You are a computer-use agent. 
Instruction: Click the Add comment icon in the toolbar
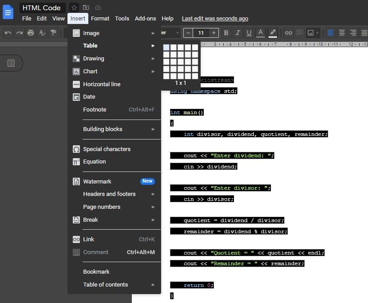(x=299, y=32)
